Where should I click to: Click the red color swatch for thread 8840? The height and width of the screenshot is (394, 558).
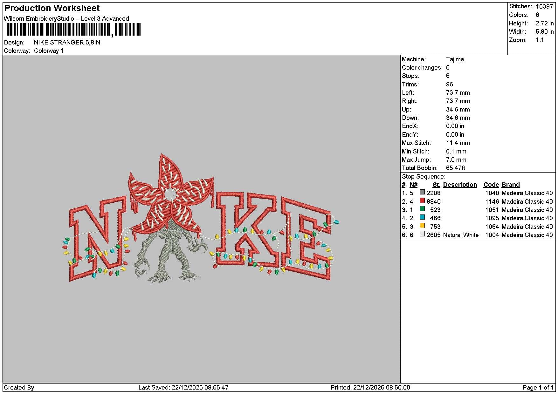click(422, 200)
